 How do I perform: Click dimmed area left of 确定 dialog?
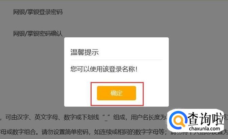coord(32,73)
